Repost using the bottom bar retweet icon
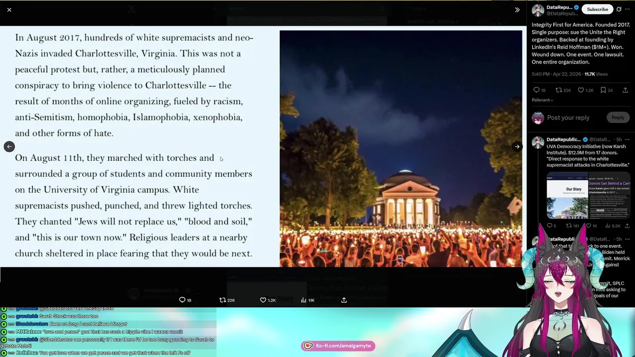Screen dimensions: 635x357 [223, 300]
